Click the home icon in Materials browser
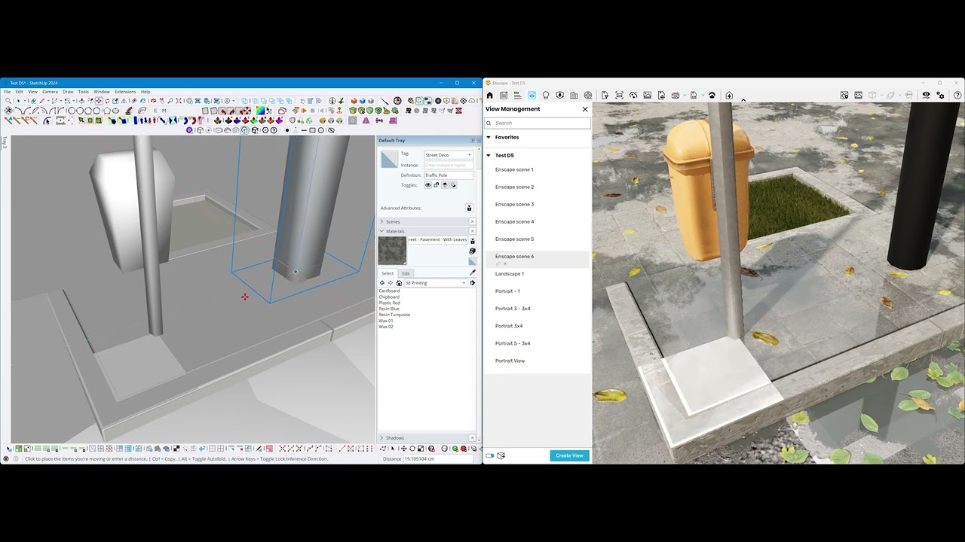This screenshot has height=542, width=965. point(399,283)
